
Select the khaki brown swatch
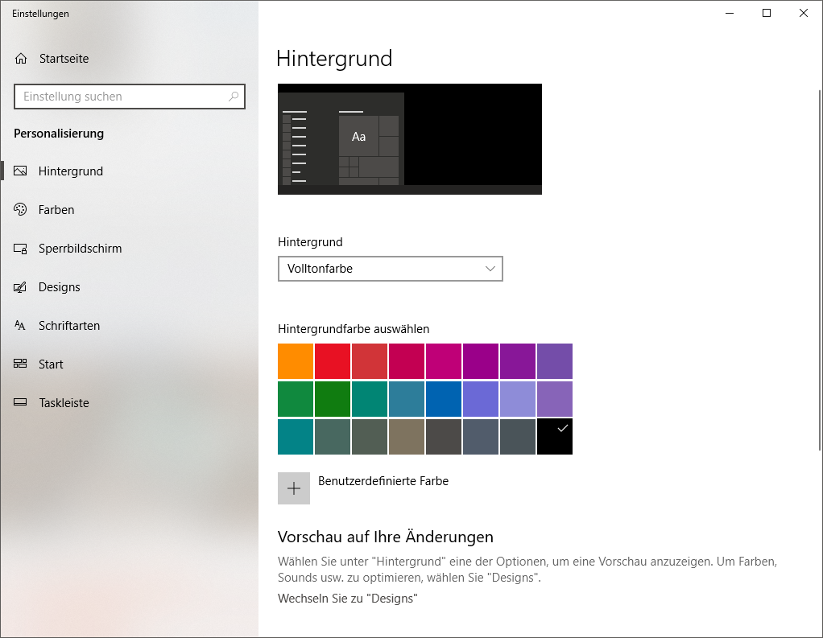tap(407, 436)
